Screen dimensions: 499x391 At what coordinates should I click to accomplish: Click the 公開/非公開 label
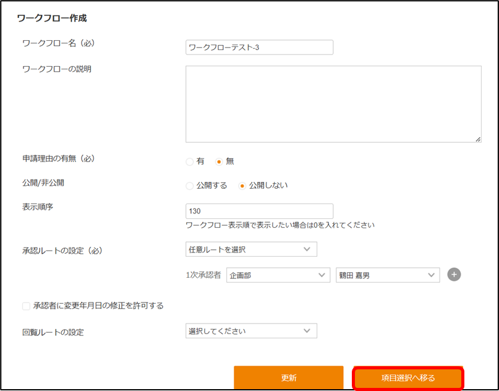click(43, 183)
